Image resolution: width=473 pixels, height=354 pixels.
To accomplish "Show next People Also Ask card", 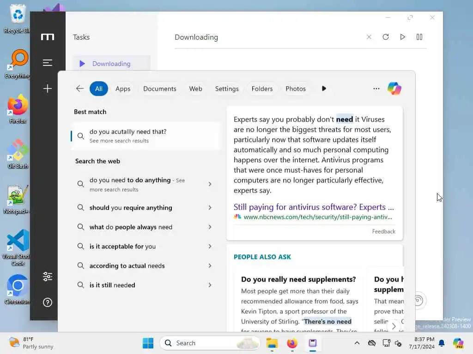I will tap(394, 326).
